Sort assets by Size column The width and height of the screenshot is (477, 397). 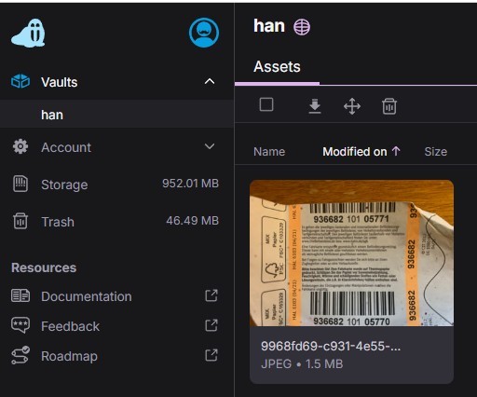click(x=436, y=152)
